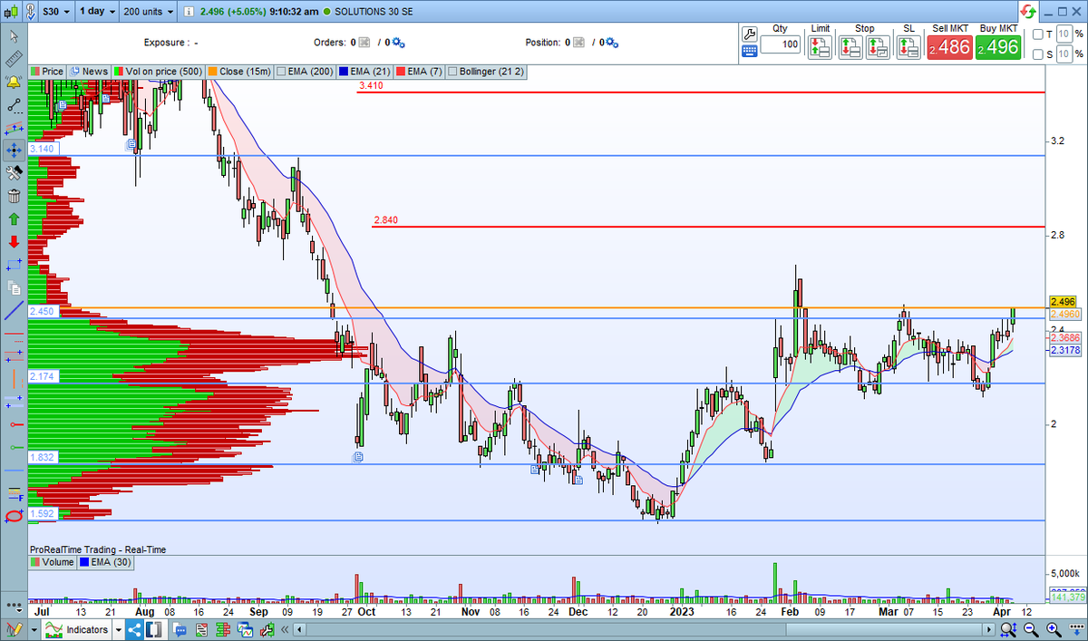Select the arrow cursor tool
Viewport: 1088px width, 641px height.
coord(14,36)
